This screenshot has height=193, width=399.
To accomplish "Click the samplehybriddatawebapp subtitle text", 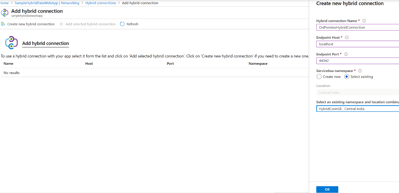I will pyautogui.click(x=27, y=16).
